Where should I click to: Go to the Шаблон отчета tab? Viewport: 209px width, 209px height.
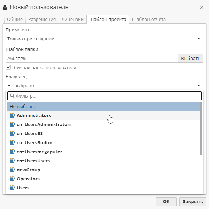(x=149, y=19)
